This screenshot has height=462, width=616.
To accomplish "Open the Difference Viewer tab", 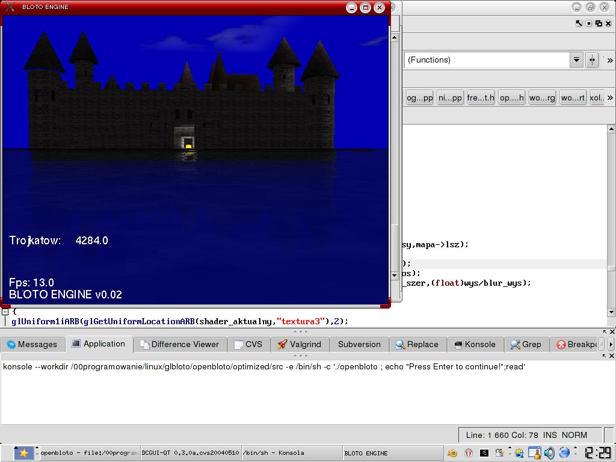I will point(180,345).
